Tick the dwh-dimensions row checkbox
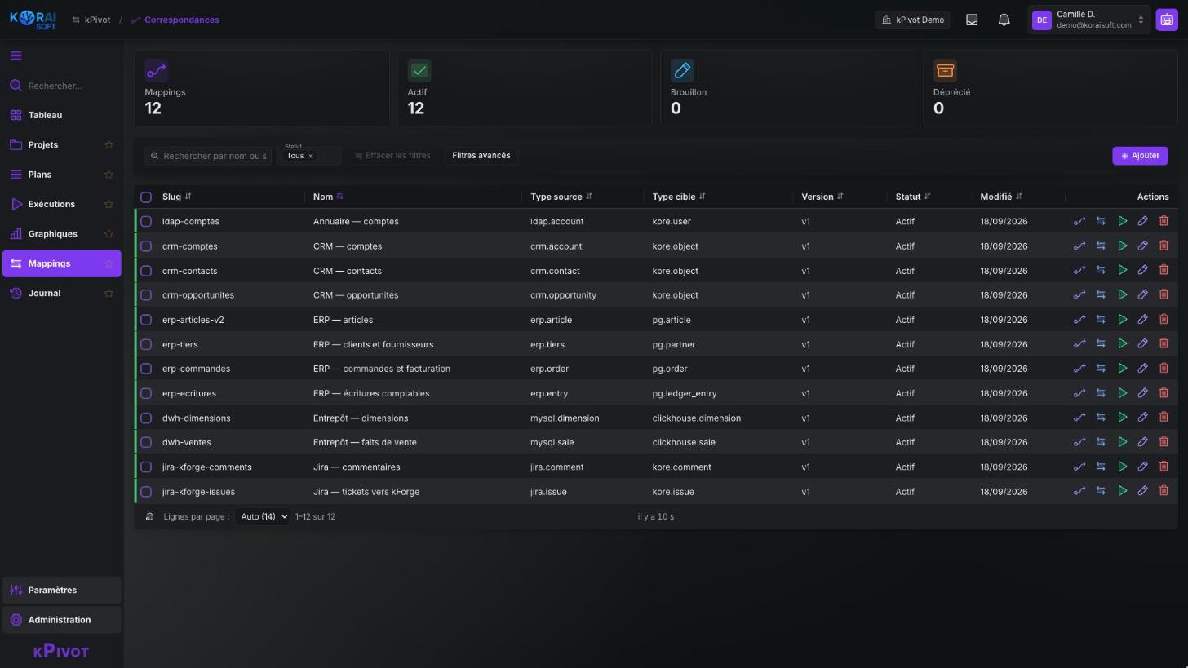Image resolution: width=1188 pixels, height=668 pixels. click(146, 418)
